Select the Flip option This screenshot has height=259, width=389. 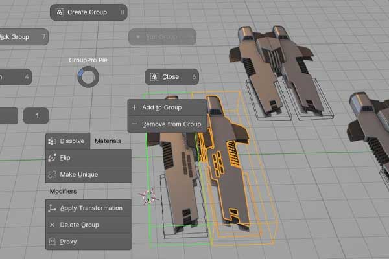(88, 158)
